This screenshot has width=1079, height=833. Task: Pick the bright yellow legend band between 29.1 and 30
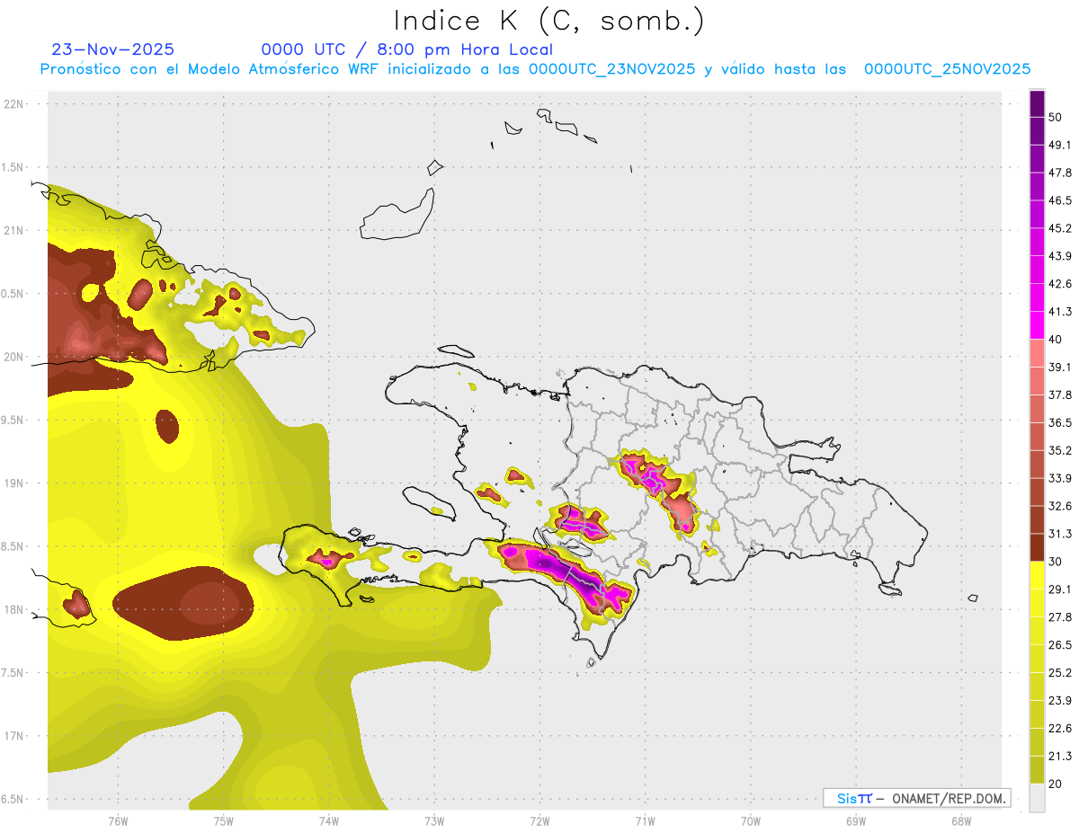(1037, 575)
